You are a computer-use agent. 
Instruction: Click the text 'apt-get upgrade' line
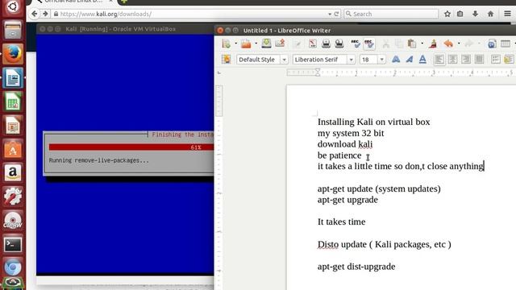(x=347, y=200)
